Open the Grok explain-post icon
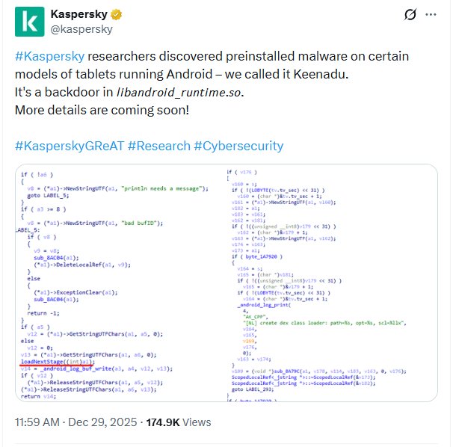This screenshot has width=453, height=447. point(409,15)
